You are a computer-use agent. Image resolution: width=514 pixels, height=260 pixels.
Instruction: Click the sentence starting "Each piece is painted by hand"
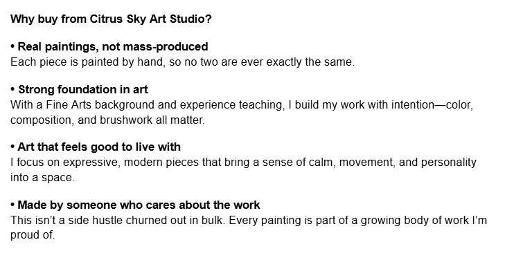183,62
